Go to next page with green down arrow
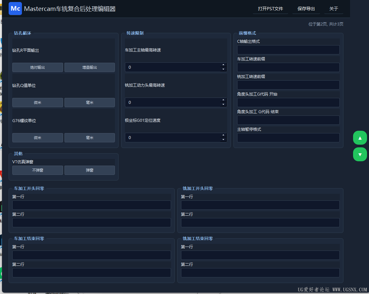Viewport: 369px width, 294px height. [x=360, y=154]
